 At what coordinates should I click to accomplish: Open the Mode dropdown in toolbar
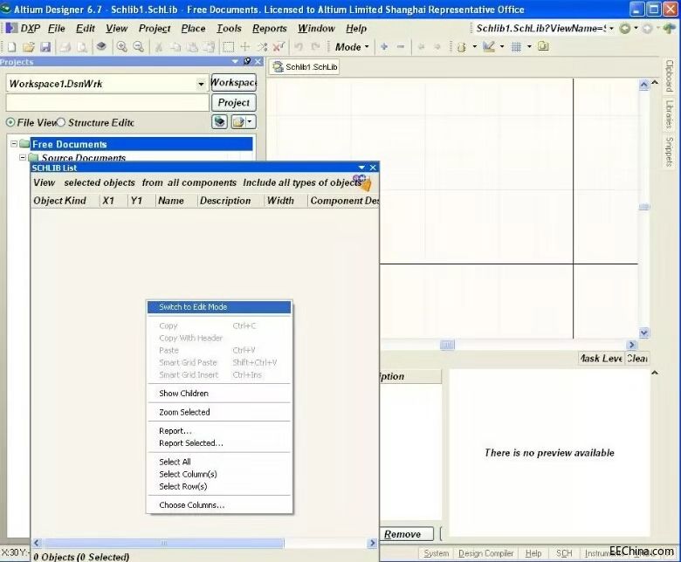click(352, 47)
